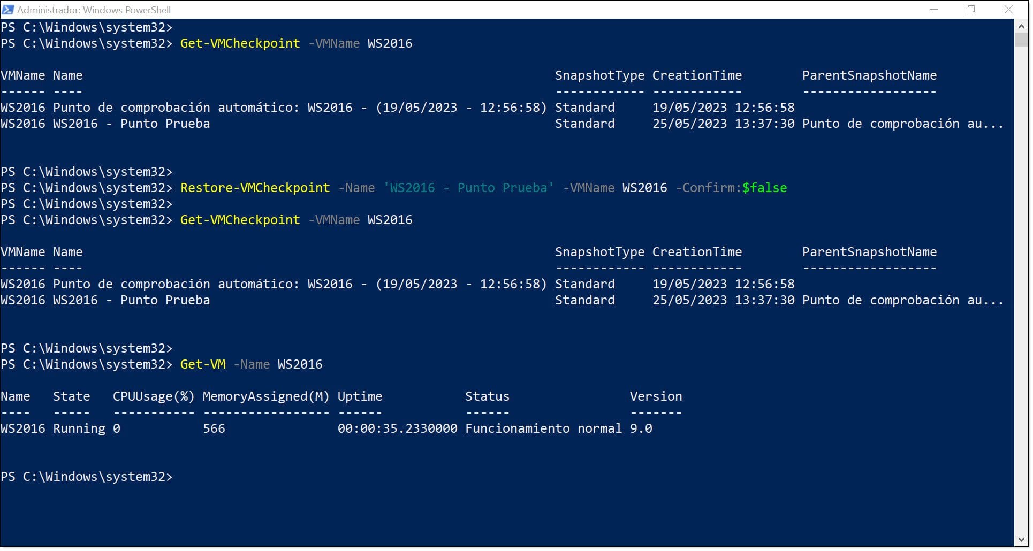Click the MemoryAssigned(M) column header
1033x551 pixels.
pos(266,396)
